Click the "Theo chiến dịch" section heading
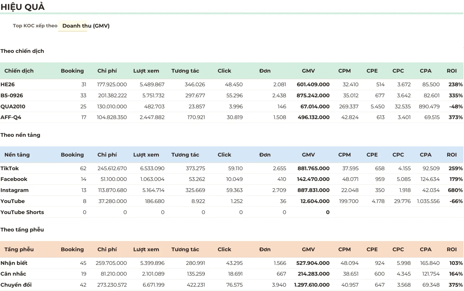The height and width of the screenshot is (291, 464). coord(22,51)
